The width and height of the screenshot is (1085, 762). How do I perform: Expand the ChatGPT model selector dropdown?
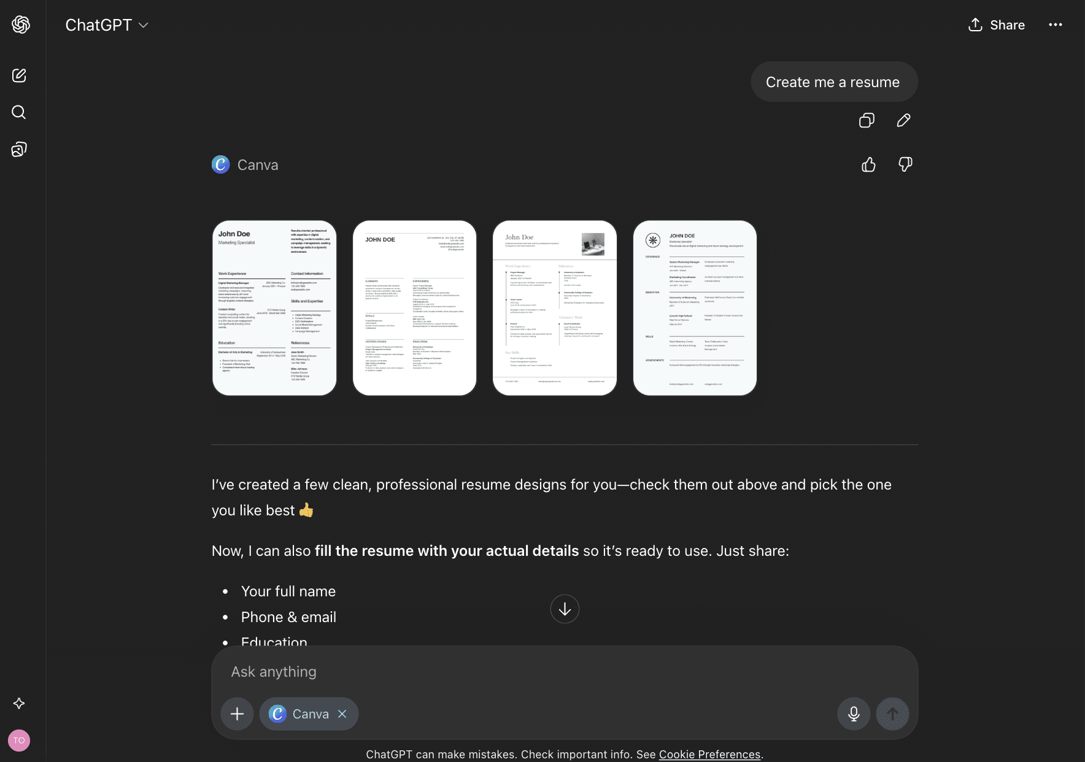(107, 25)
